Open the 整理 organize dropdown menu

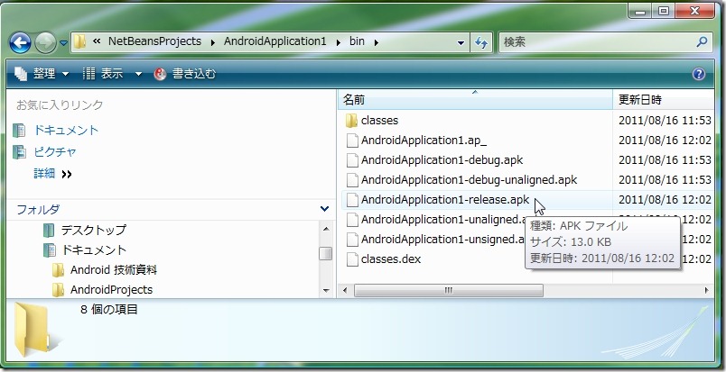(42, 74)
